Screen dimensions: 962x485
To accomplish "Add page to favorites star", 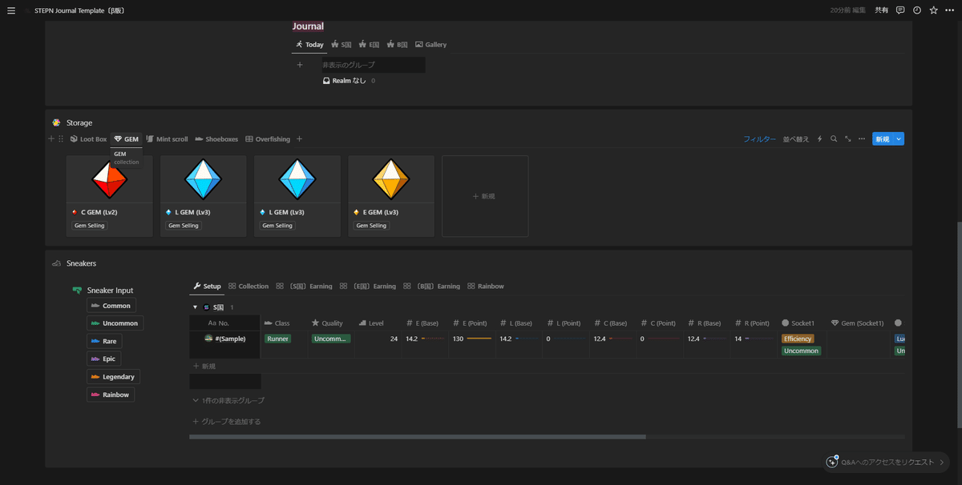I will 933,10.
